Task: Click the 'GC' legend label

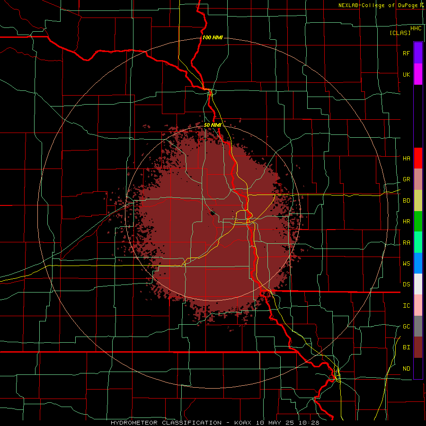Action: [x=406, y=327]
